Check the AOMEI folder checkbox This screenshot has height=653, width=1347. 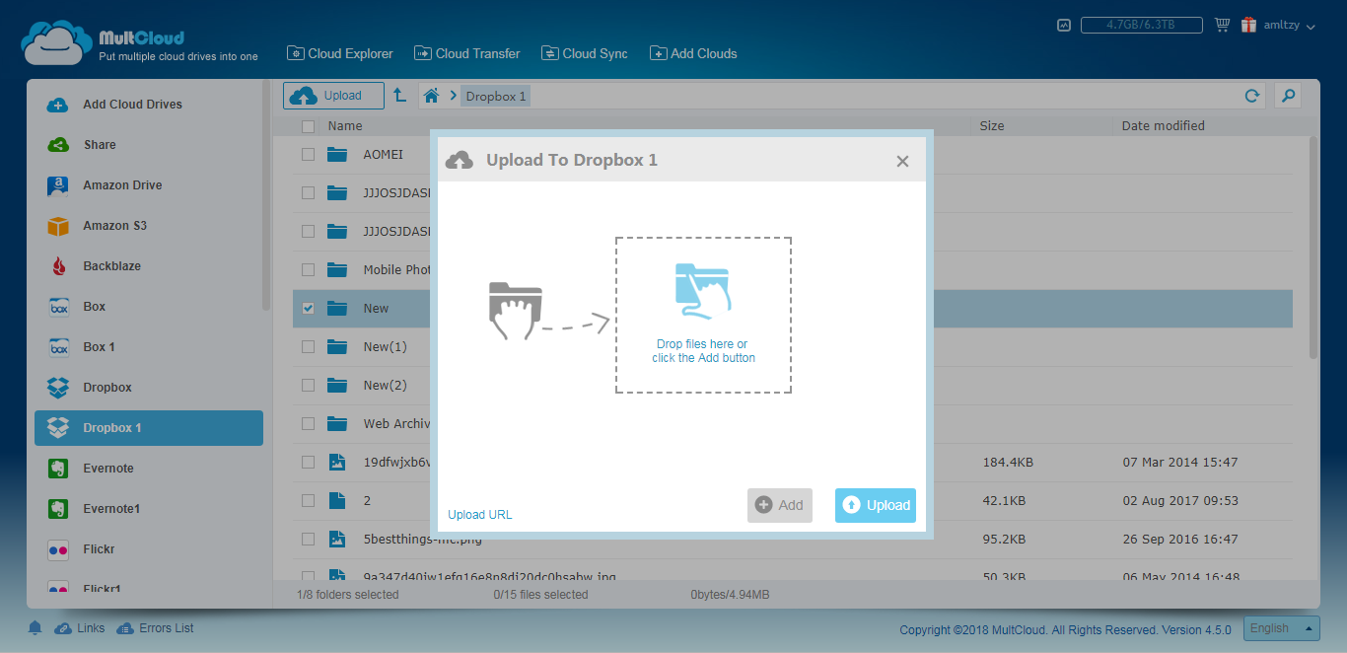tap(309, 155)
